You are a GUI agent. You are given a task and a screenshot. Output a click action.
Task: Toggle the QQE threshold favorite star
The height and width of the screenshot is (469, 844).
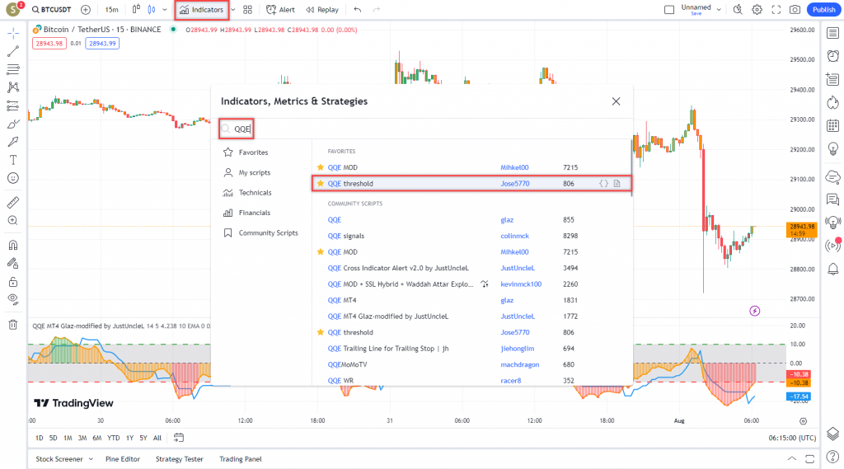(x=321, y=183)
